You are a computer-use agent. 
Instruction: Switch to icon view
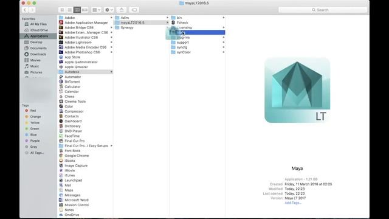tap(62, 10)
